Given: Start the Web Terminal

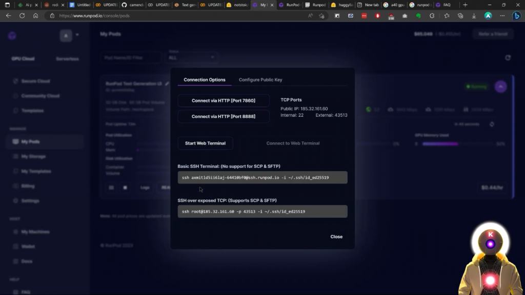Looking at the screenshot, I should coord(205,143).
